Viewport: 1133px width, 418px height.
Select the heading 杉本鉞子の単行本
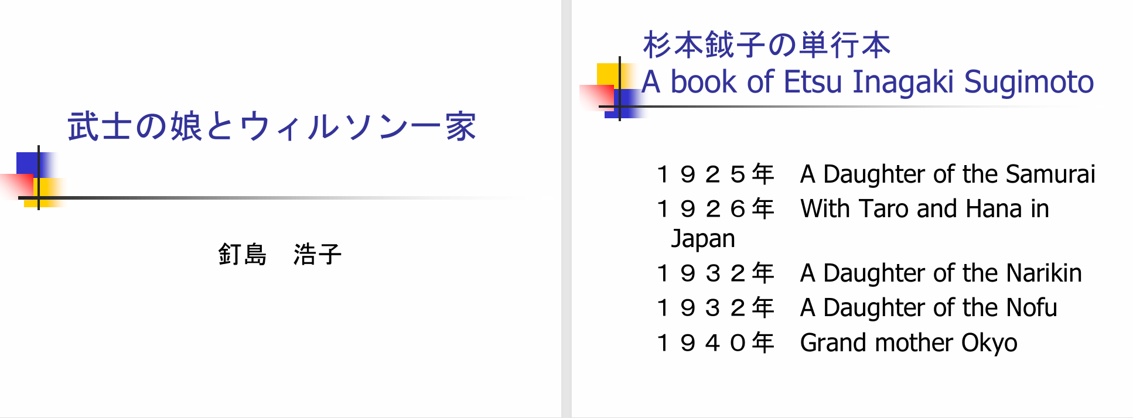[x=766, y=45]
